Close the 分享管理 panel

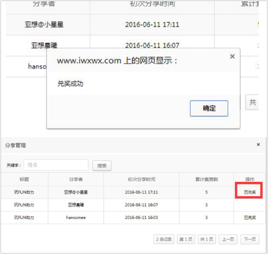[x=258, y=144]
